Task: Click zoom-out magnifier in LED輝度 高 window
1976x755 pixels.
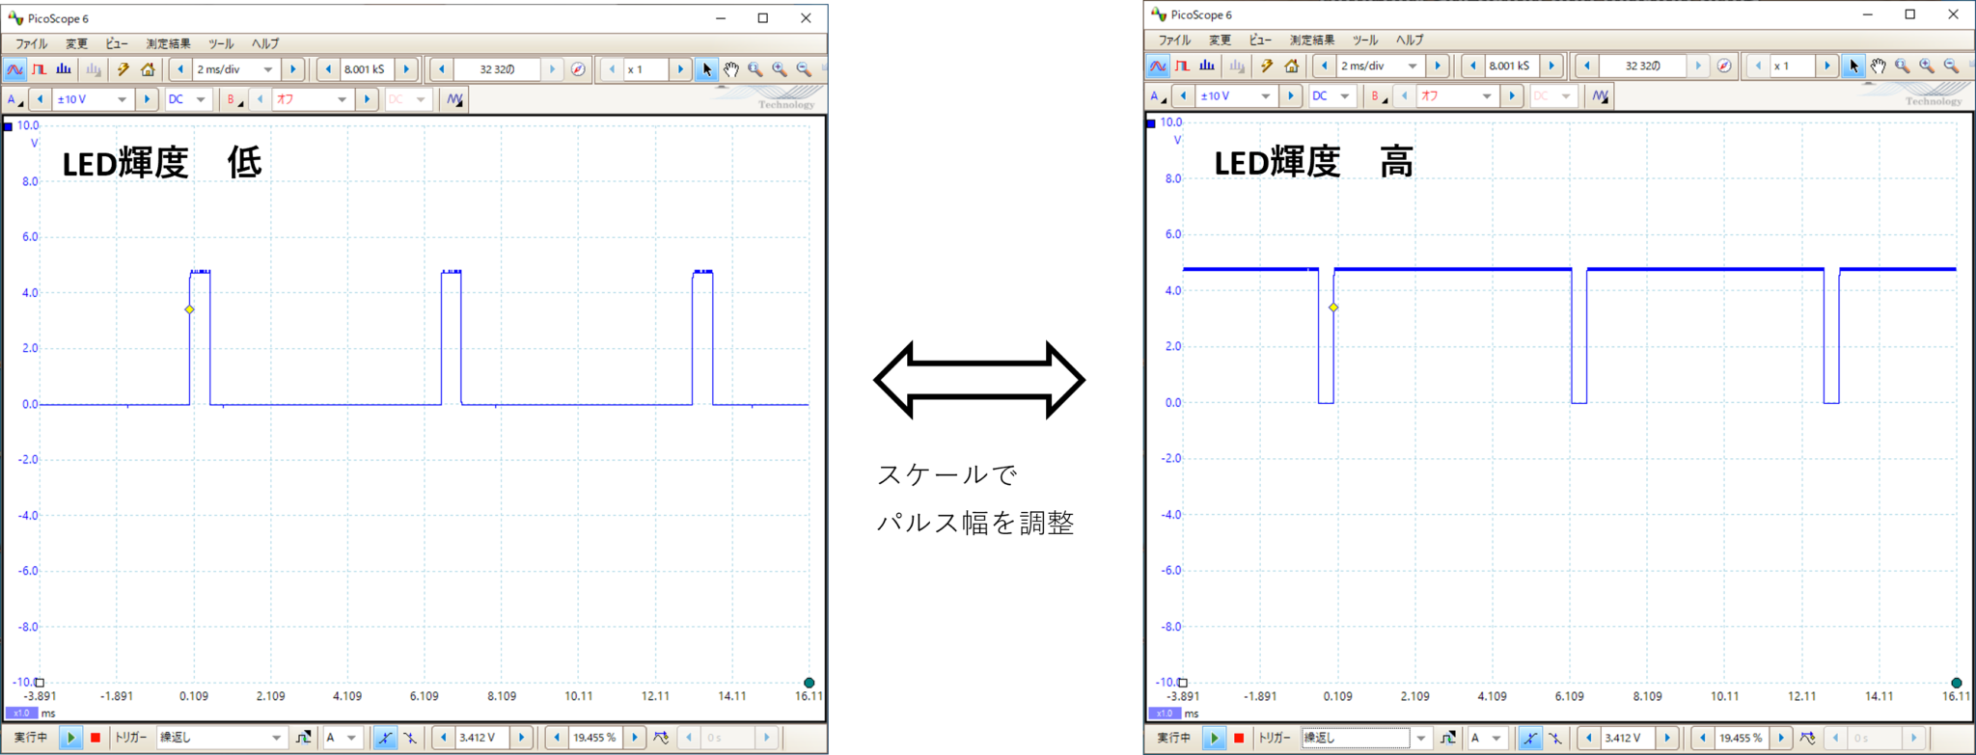Action: pos(1951,66)
